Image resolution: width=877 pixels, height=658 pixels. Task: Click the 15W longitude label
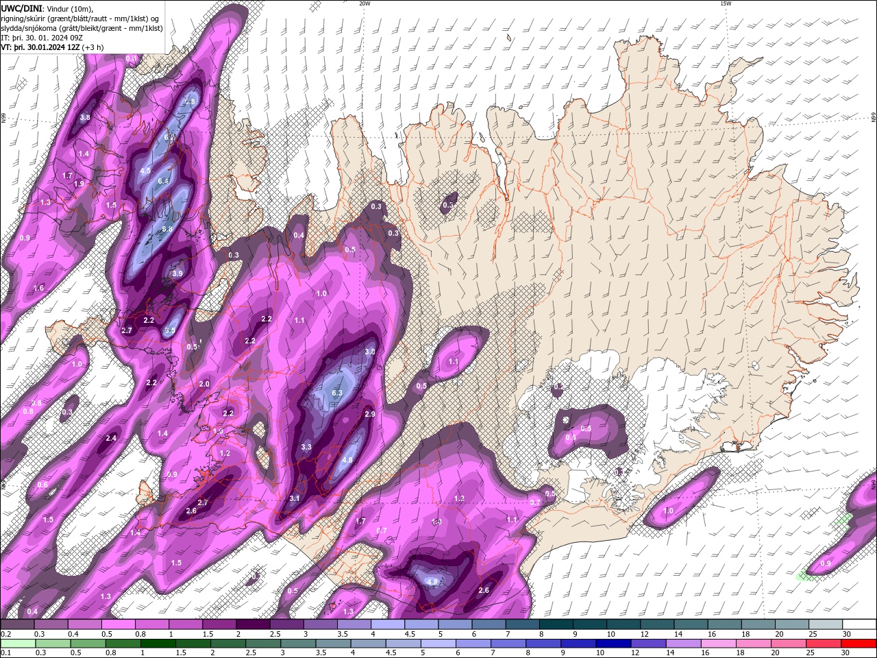click(x=726, y=3)
